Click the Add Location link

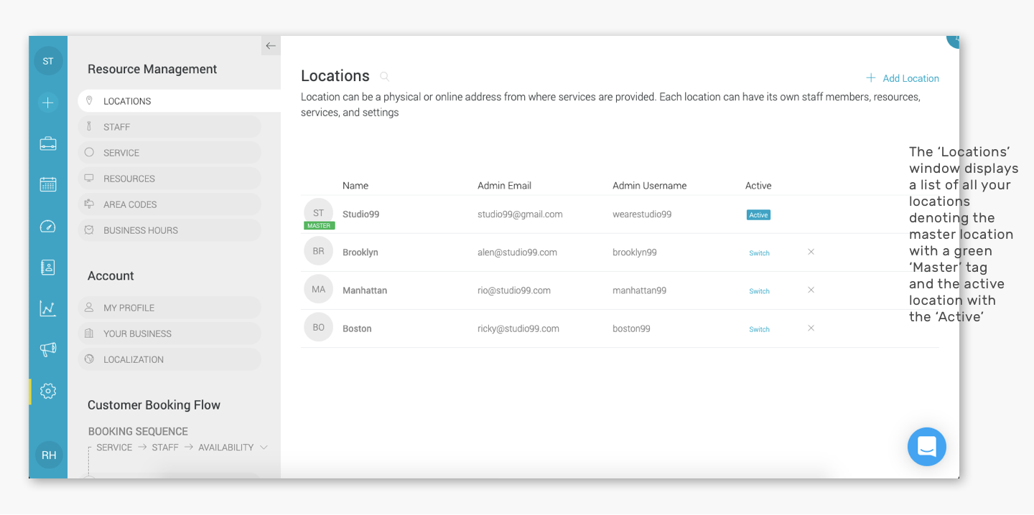coord(903,78)
